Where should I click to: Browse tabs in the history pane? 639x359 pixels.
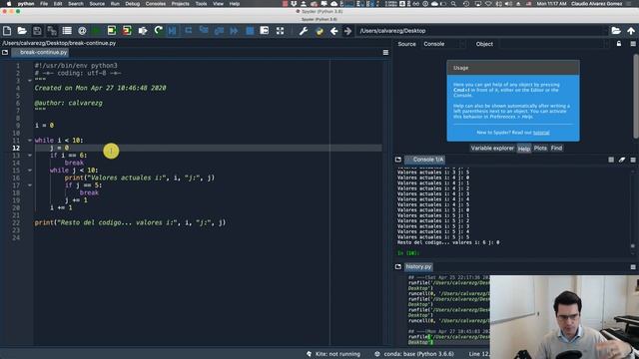tap(398, 266)
